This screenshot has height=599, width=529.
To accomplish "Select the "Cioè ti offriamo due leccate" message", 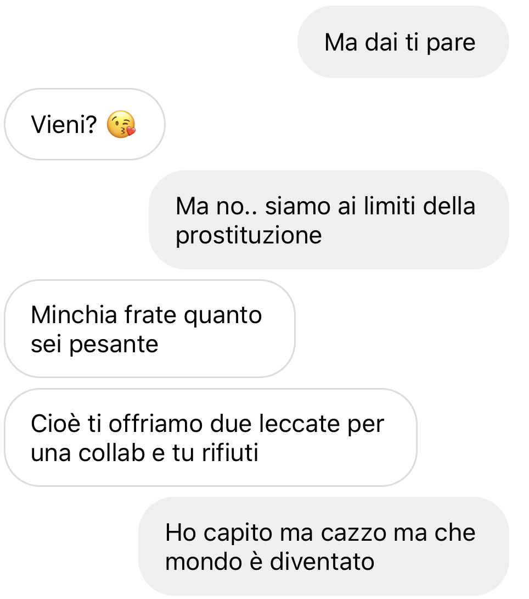I will click(x=211, y=437).
